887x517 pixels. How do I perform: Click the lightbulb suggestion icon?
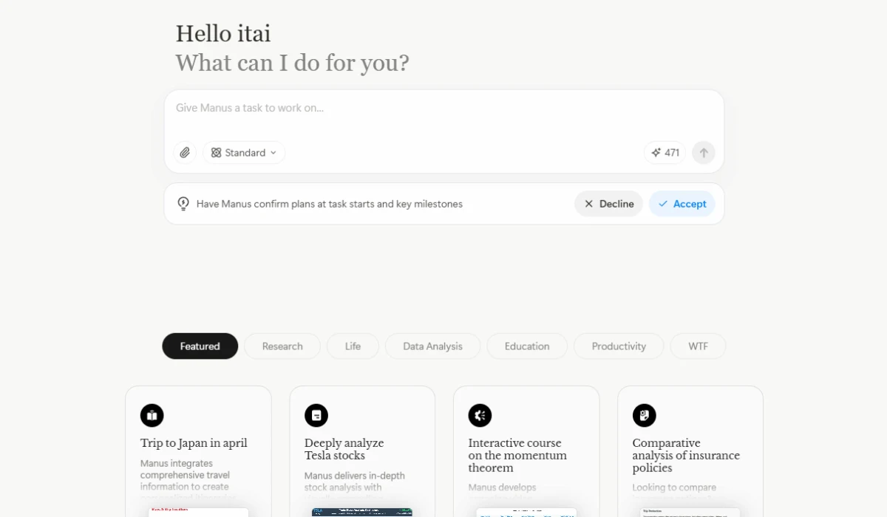[x=183, y=204]
